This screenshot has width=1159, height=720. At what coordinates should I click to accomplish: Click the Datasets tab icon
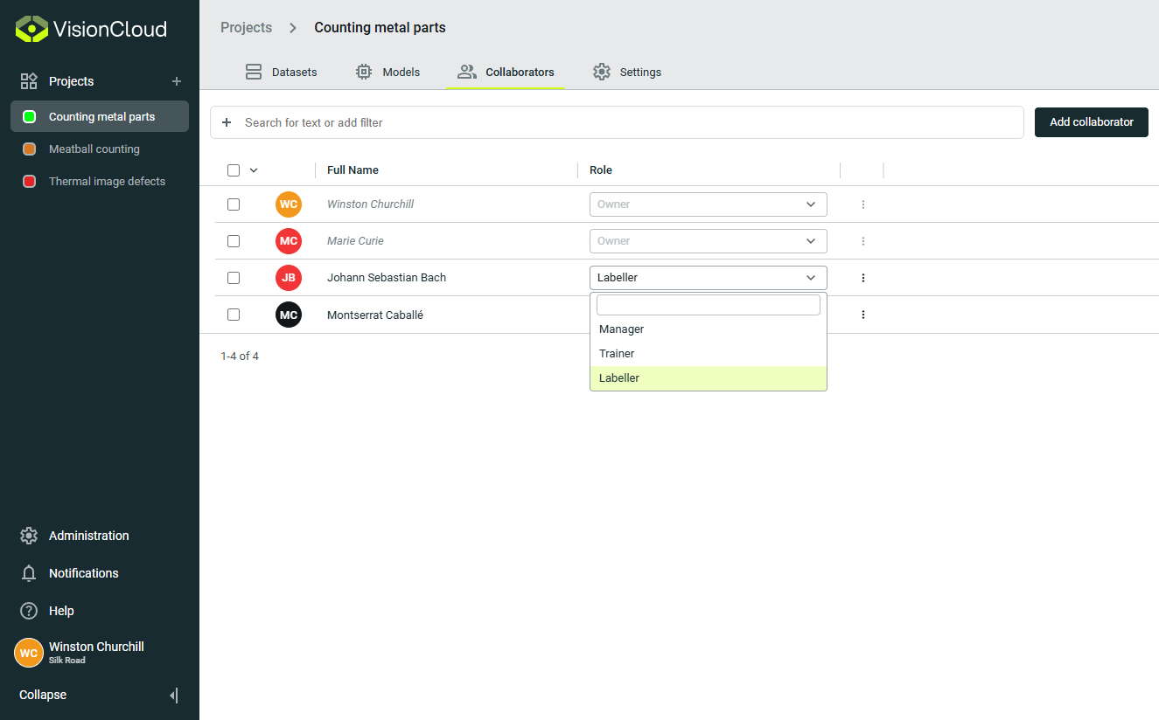254,72
